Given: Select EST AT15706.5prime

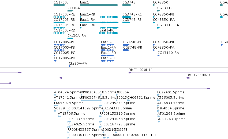Looking at the screenshot, I should pos(72,114).
